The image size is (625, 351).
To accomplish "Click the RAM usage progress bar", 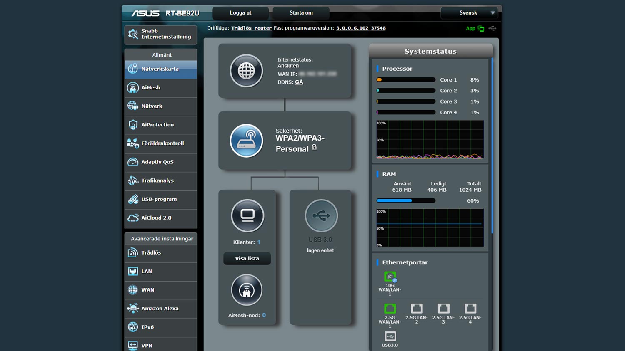I will (406, 200).
